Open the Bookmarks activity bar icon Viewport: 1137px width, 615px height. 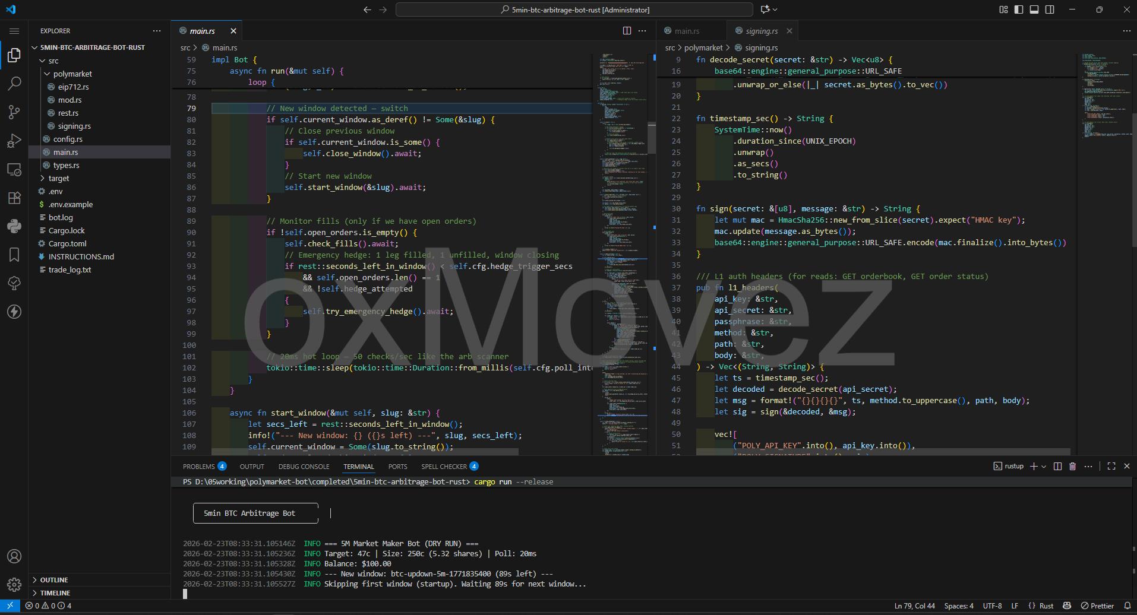coord(14,255)
